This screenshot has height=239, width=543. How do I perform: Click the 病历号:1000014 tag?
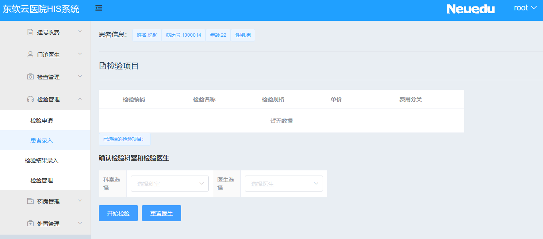[x=184, y=35]
